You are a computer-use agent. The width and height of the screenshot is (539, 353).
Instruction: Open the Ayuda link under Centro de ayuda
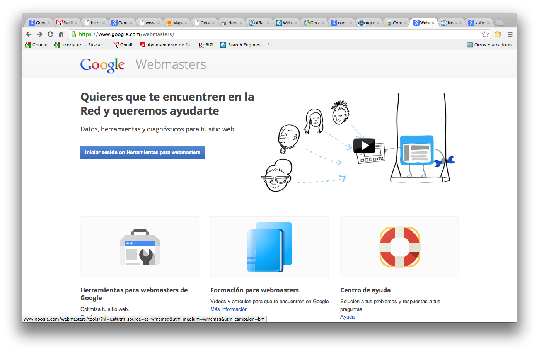347,317
